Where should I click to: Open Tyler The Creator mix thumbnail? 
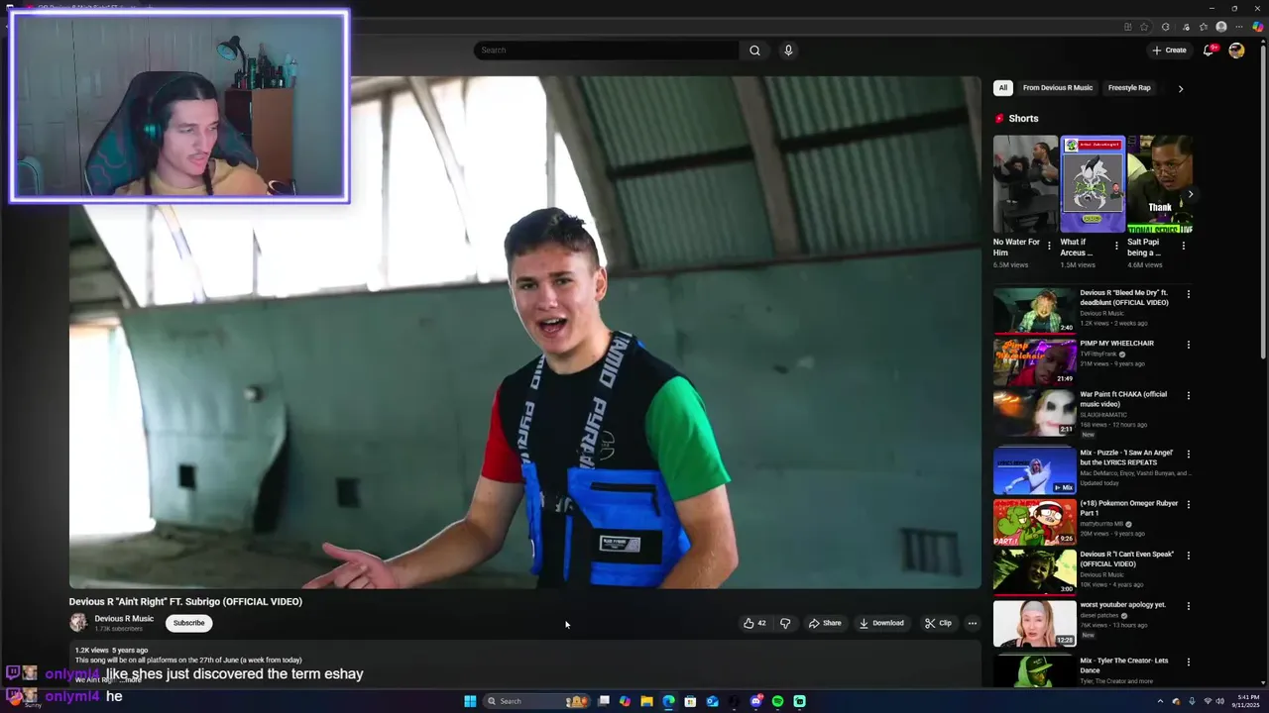[1034, 670]
